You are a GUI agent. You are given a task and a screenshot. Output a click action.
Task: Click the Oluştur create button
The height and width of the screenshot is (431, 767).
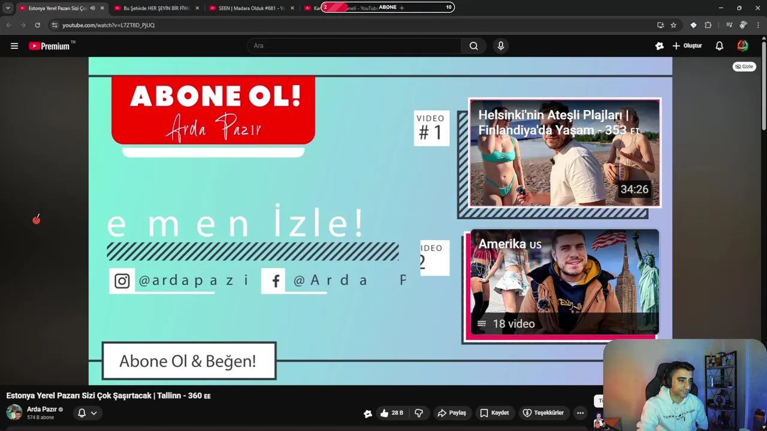pyautogui.click(x=687, y=45)
